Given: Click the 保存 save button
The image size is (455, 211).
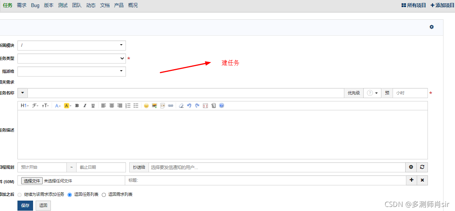Looking at the screenshot, I should [25, 205].
